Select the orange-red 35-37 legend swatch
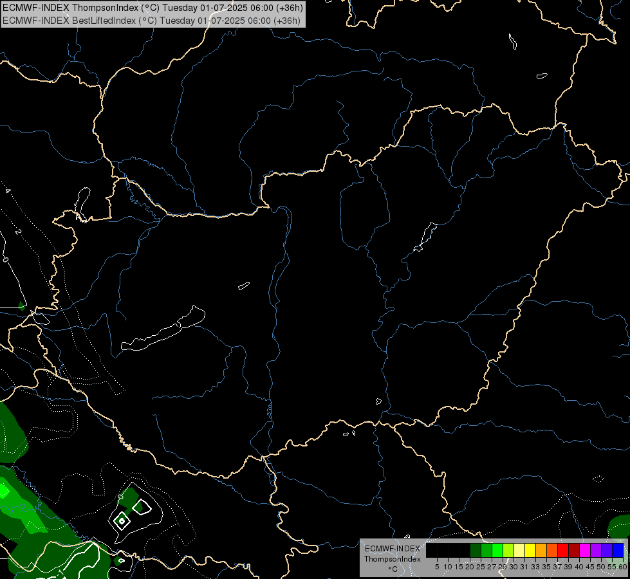The width and height of the screenshot is (630, 579). pos(552,550)
